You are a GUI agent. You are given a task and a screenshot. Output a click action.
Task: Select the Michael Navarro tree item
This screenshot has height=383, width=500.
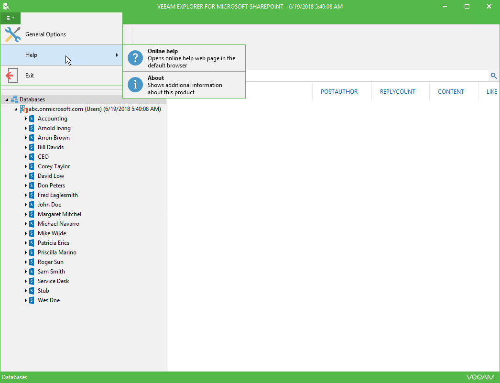coord(58,224)
